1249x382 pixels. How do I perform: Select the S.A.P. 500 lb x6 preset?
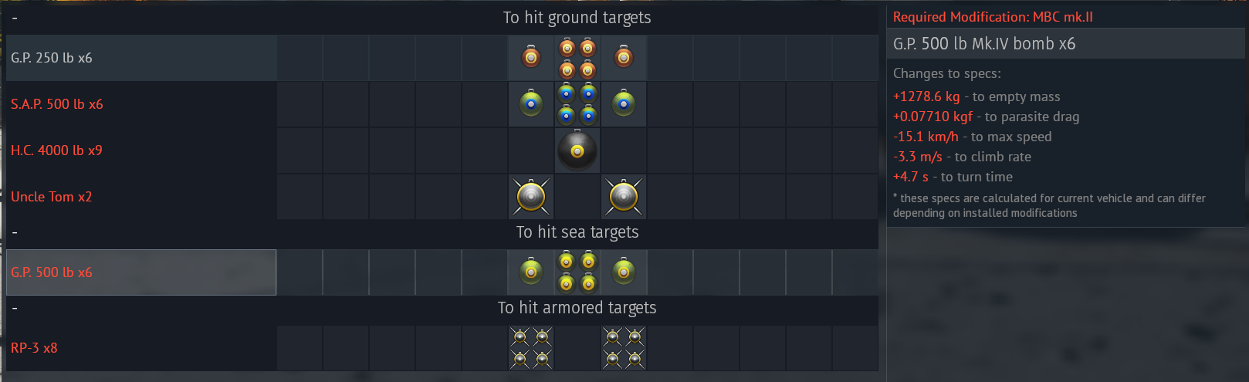[57, 104]
